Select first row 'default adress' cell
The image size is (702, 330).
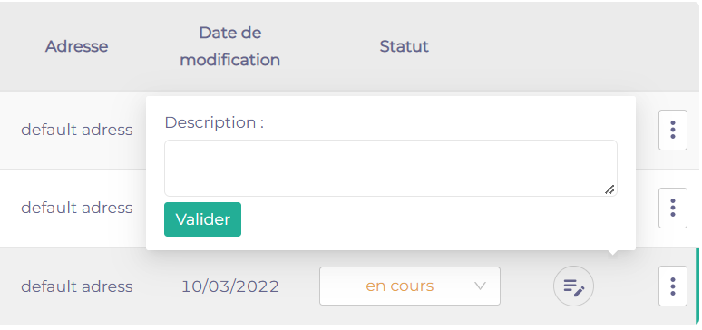(77, 130)
